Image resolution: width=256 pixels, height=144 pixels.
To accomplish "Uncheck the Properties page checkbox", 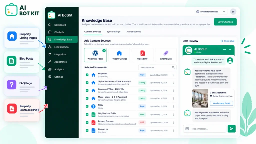I will (x=87, y=75).
